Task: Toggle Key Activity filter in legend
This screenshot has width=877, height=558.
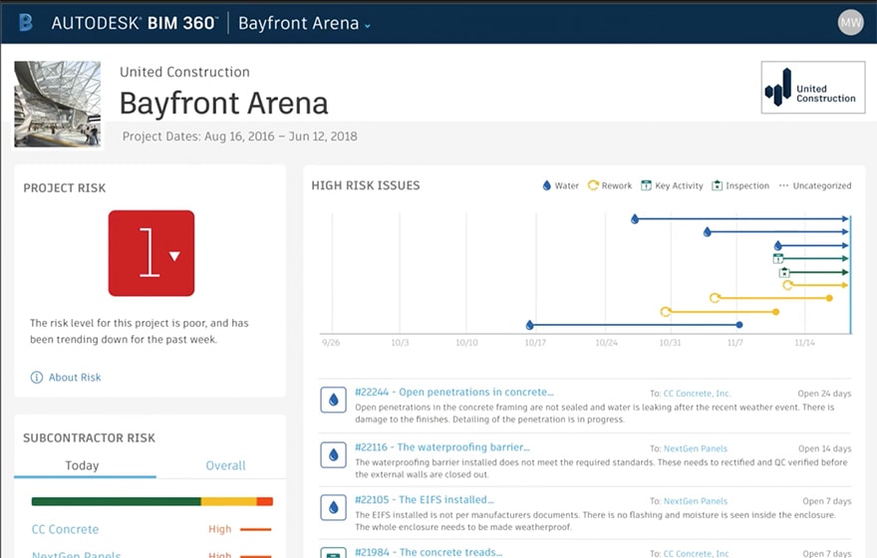Action: (x=672, y=185)
